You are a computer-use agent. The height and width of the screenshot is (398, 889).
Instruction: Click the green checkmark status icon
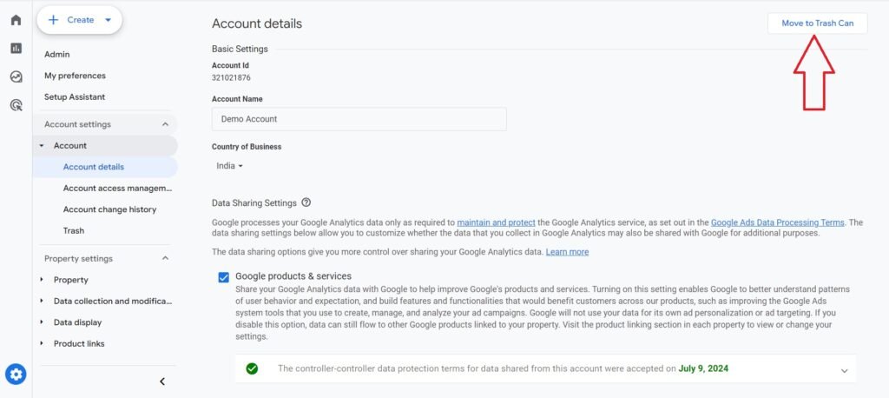click(253, 368)
